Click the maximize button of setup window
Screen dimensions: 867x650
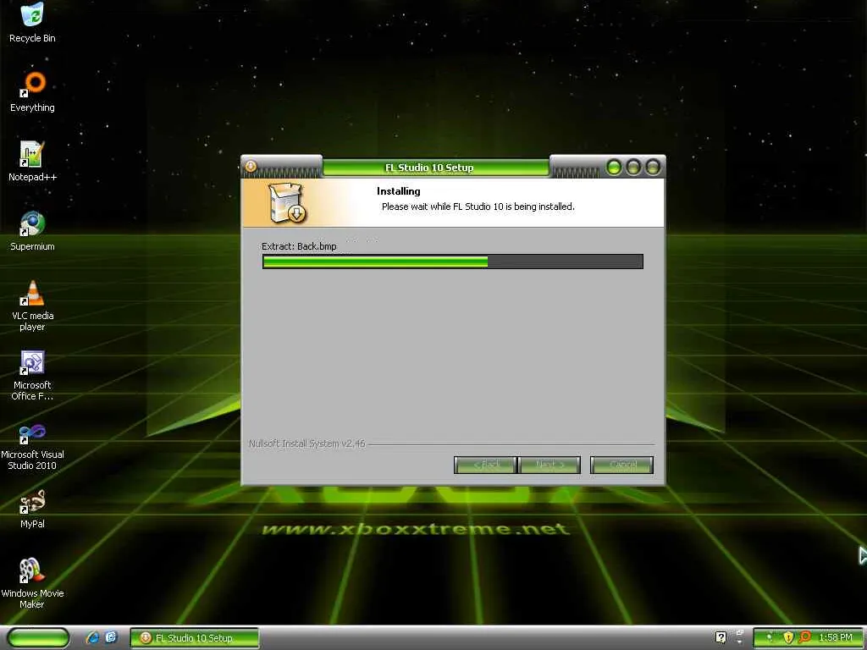633,167
